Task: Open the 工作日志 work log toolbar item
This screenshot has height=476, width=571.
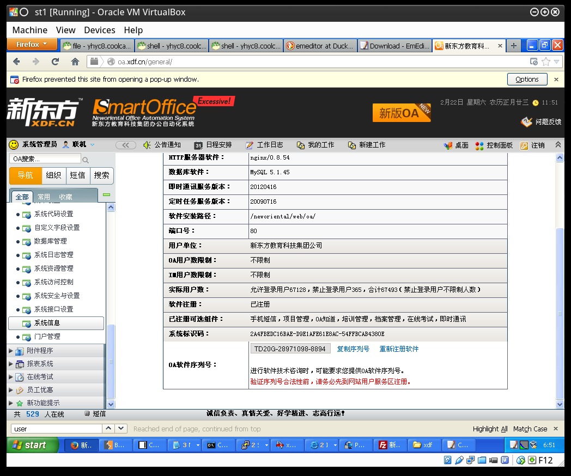Action: [x=264, y=145]
